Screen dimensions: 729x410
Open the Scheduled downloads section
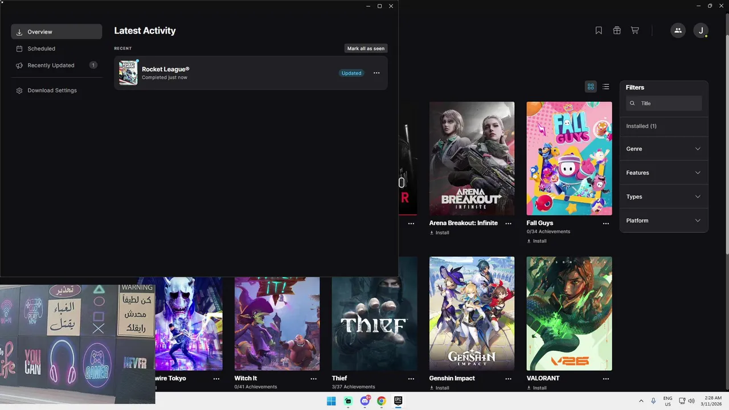point(56,48)
